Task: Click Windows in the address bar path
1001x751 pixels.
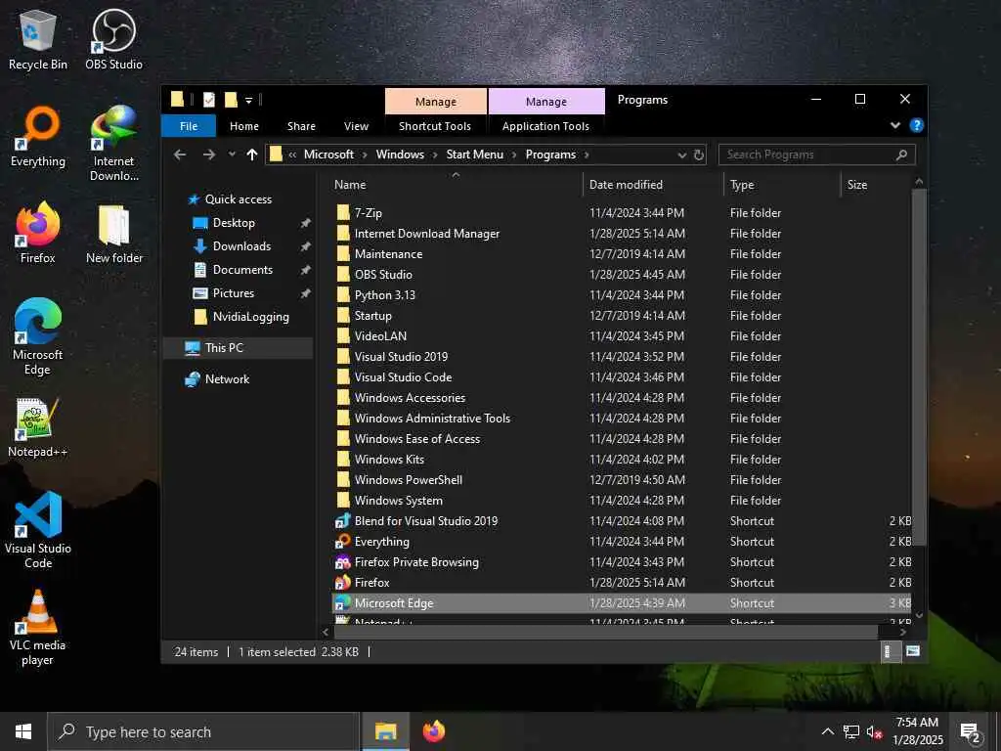Action: (400, 155)
